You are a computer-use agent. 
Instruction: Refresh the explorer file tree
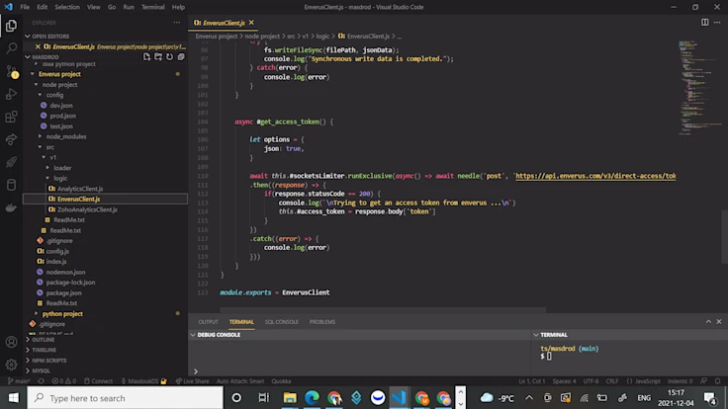[169, 56]
